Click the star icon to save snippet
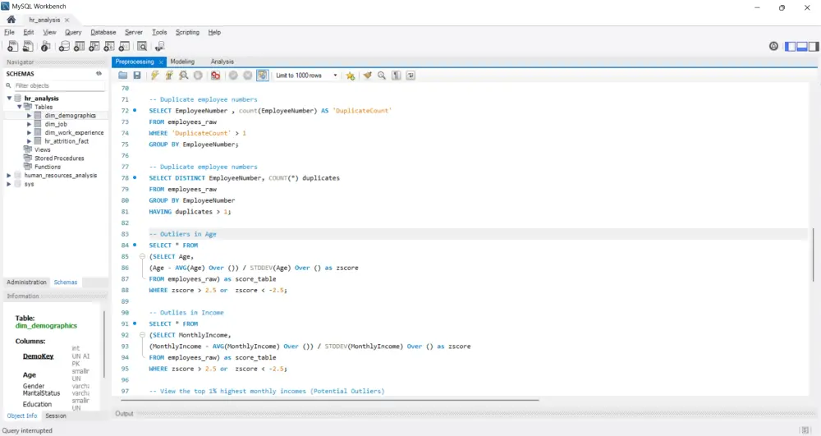Viewport: 821px width, 436px height. [x=351, y=76]
